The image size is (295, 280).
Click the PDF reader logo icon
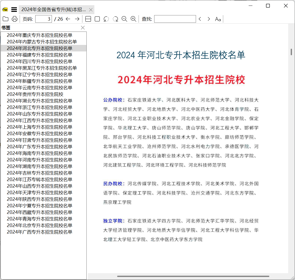(5, 9)
